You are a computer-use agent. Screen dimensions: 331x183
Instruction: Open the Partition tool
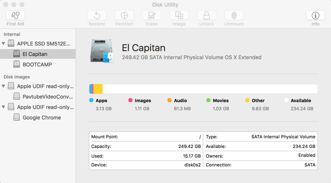pos(124,16)
